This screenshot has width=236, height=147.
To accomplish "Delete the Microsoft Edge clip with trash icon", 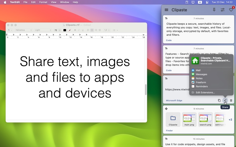I will 231,101.
